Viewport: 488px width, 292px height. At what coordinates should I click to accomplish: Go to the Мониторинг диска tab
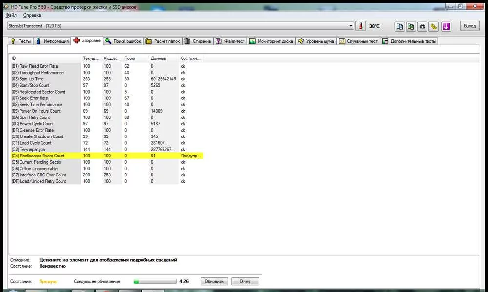pos(271,41)
